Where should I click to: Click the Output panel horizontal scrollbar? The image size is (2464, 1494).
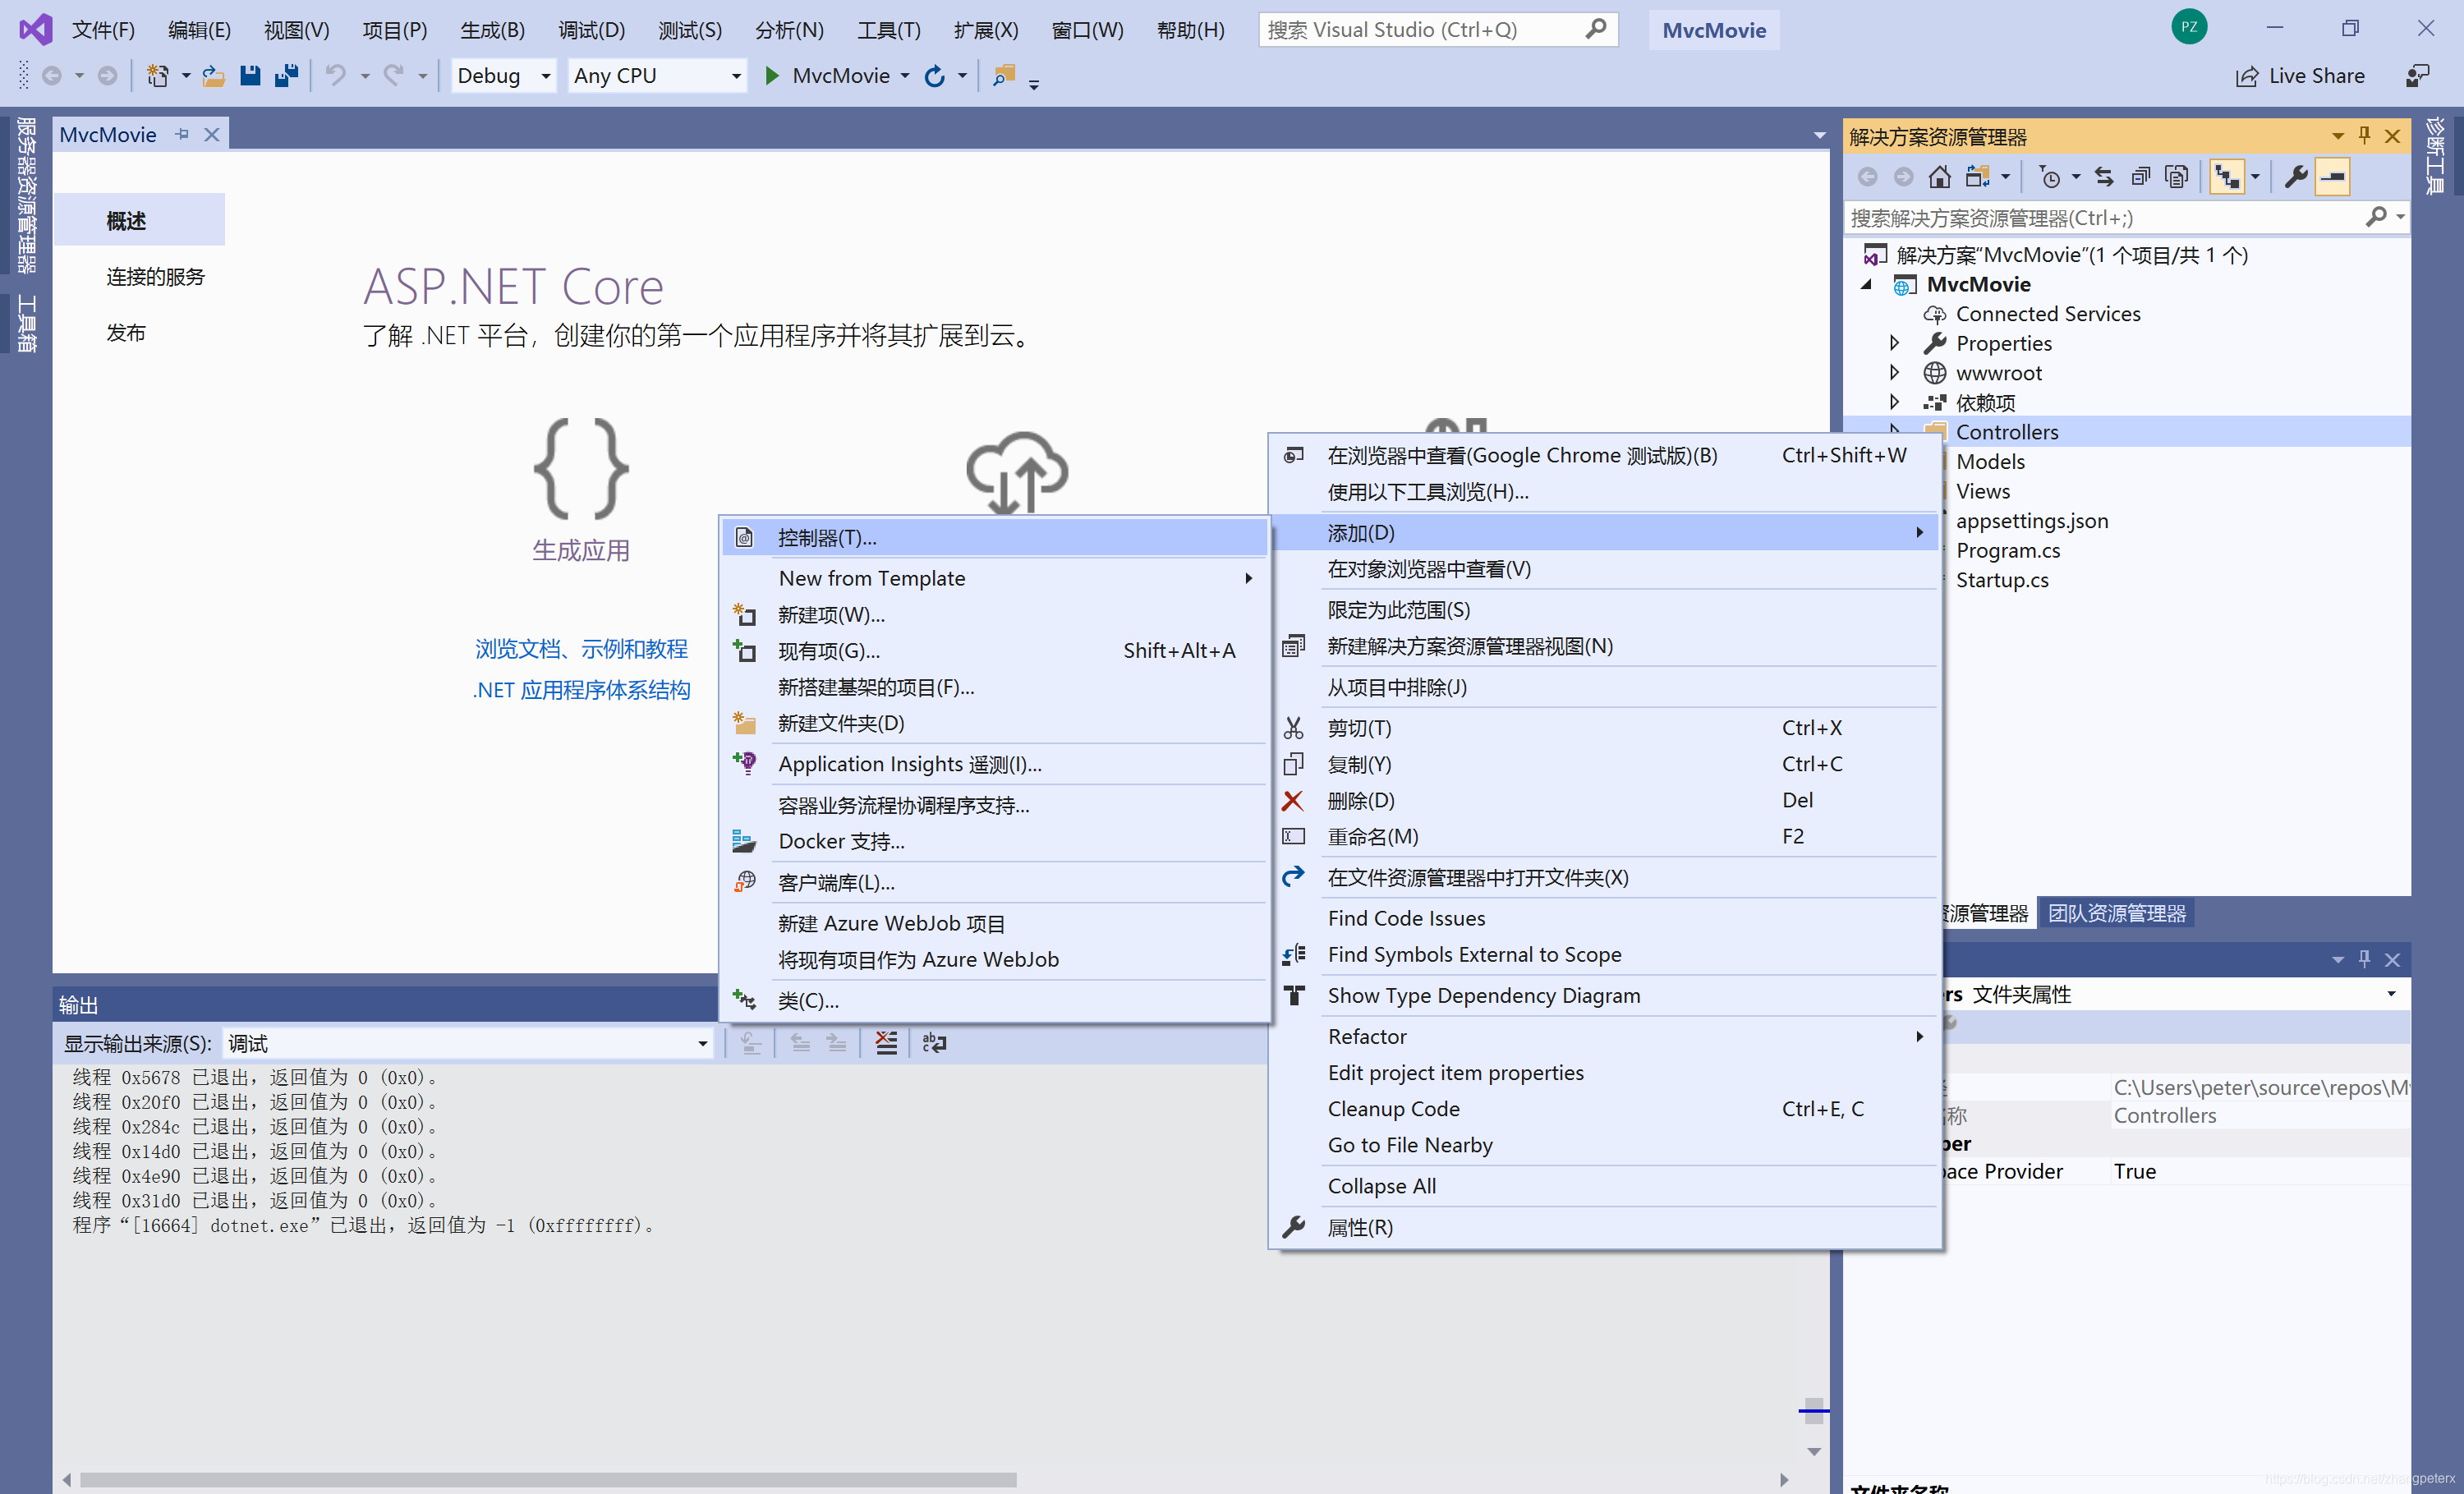tap(547, 1479)
